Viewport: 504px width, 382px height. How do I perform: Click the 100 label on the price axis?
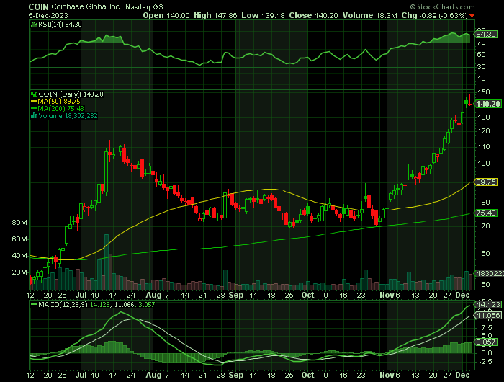click(x=483, y=163)
